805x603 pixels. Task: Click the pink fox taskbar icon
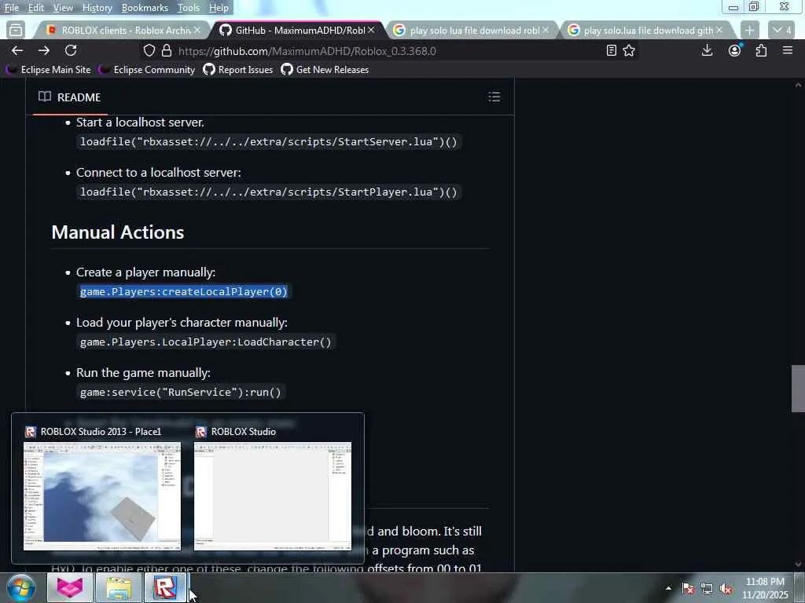(x=70, y=587)
